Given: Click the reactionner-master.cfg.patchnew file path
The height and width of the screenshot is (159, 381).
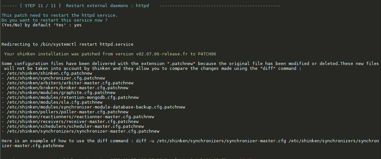Looking at the screenshot, I should coord(80,117).
